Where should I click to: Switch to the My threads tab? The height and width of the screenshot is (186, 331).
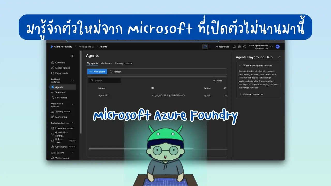click(x=106, y=63)
